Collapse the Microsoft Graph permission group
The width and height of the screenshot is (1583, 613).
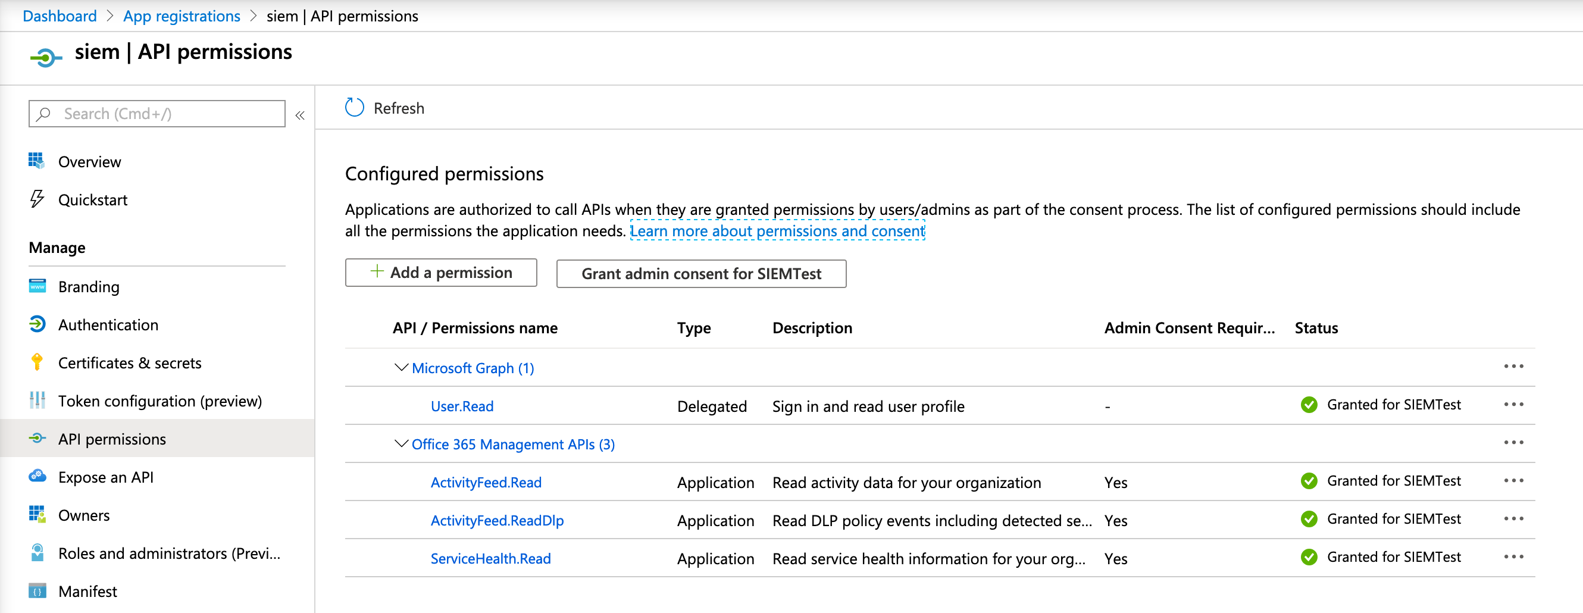click(400, 367)
